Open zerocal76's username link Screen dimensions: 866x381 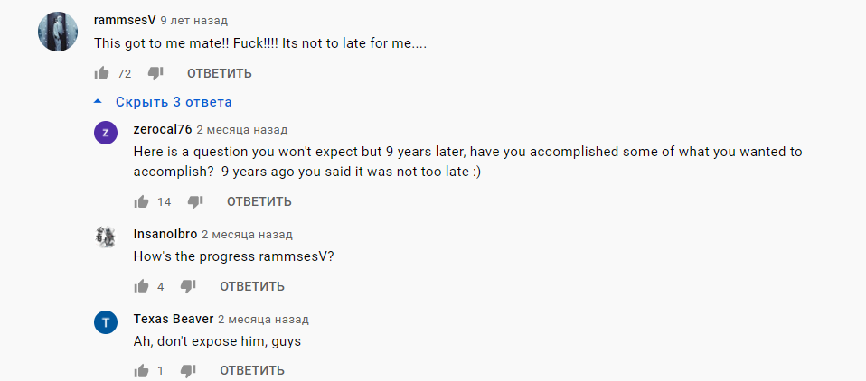(x=163, y=129)
